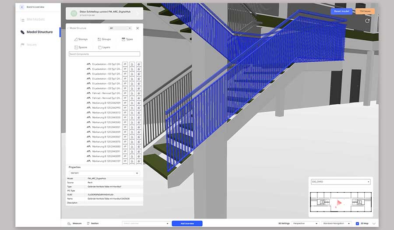Viewport: 394px width, 230px height.
Task: Click rightmost action icon for Markierung 2443059
Action: point(139,132)
